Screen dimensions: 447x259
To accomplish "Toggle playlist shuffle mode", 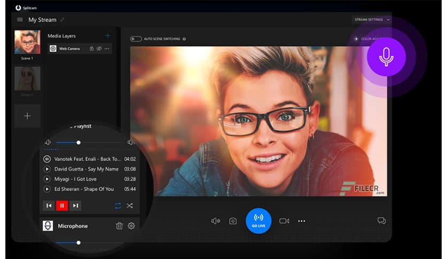I will (x=130, y=205).
